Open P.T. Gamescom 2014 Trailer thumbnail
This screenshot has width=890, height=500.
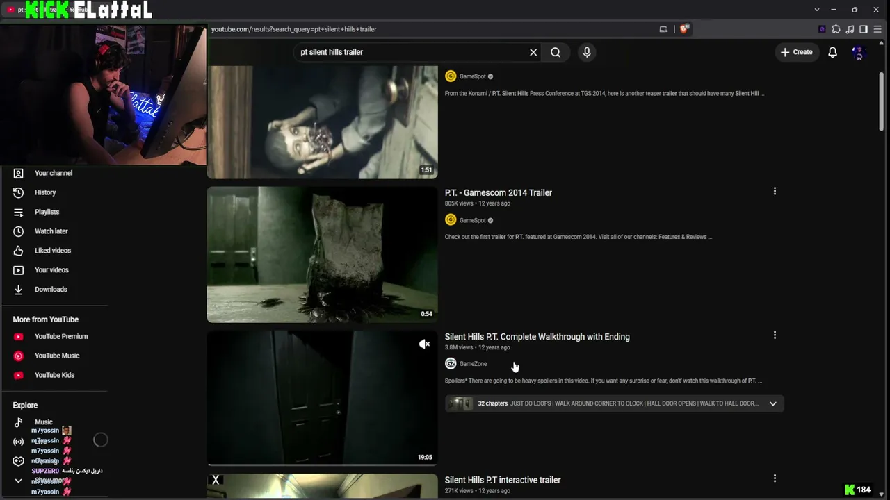pos(323,254)
